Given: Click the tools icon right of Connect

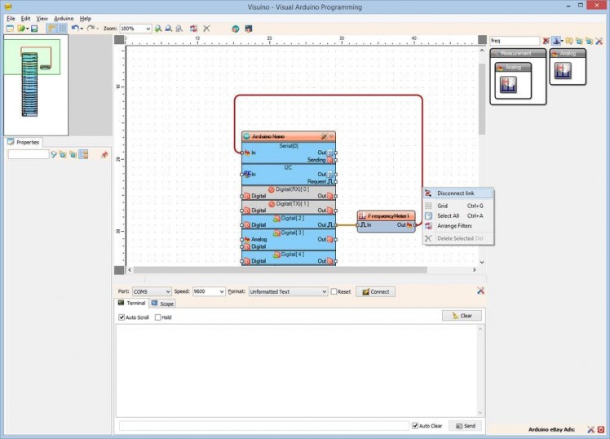Looking at the screenshot, I should coord(481,291).
